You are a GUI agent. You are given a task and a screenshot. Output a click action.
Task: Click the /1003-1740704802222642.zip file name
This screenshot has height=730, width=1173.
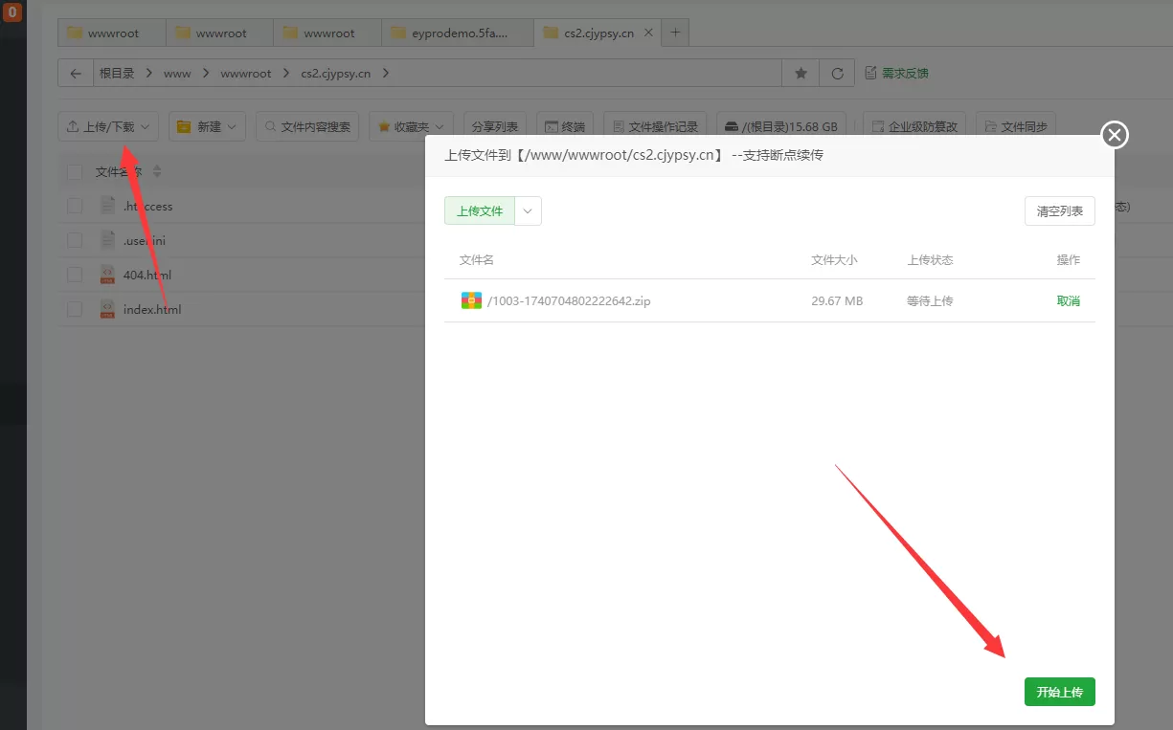569,300
